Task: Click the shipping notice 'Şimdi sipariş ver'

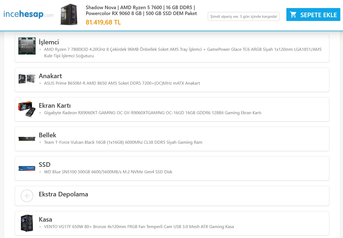Action: [x=244, y=16]
